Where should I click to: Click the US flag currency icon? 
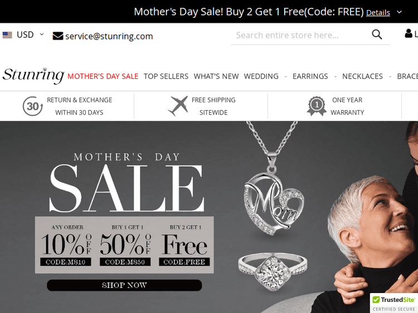point(7,35)
